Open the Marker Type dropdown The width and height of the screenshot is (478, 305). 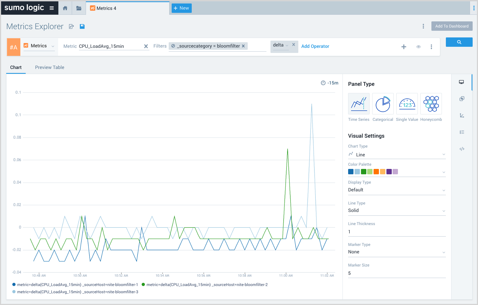click(x=397, y=252)
